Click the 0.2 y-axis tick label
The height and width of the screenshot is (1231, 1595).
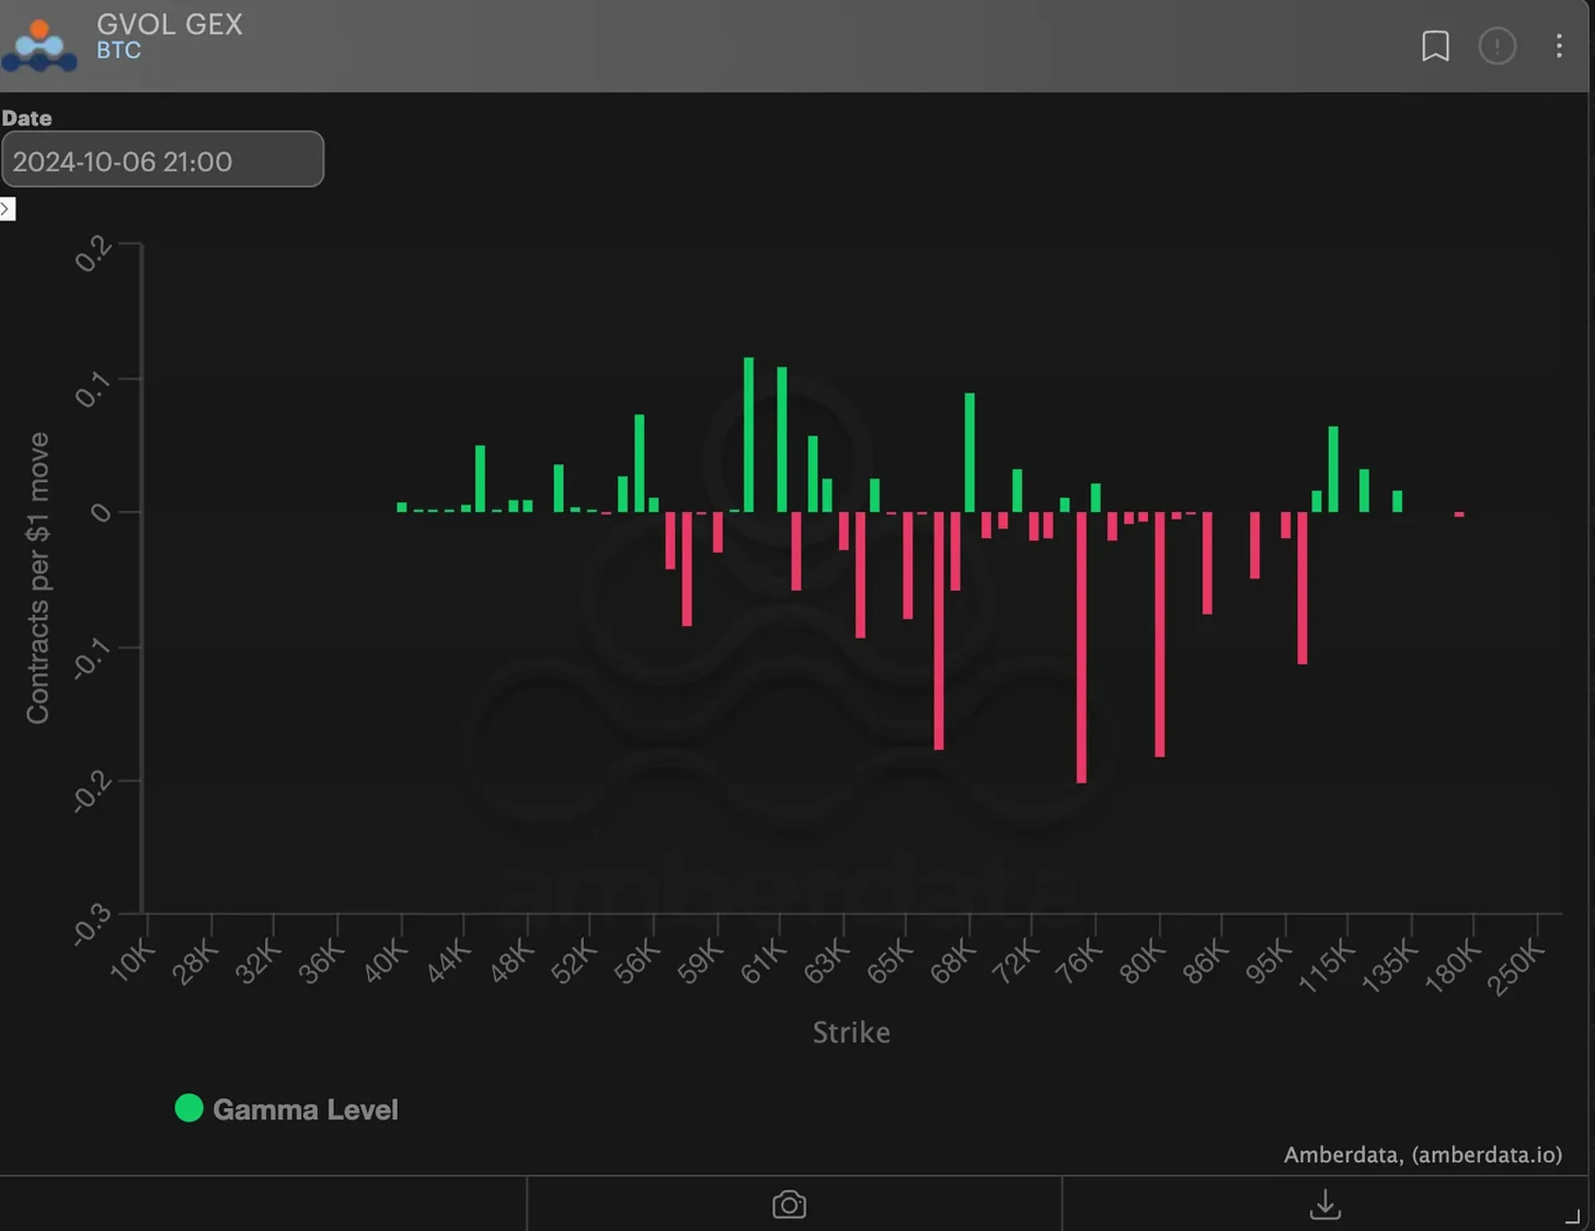point(92,254)
